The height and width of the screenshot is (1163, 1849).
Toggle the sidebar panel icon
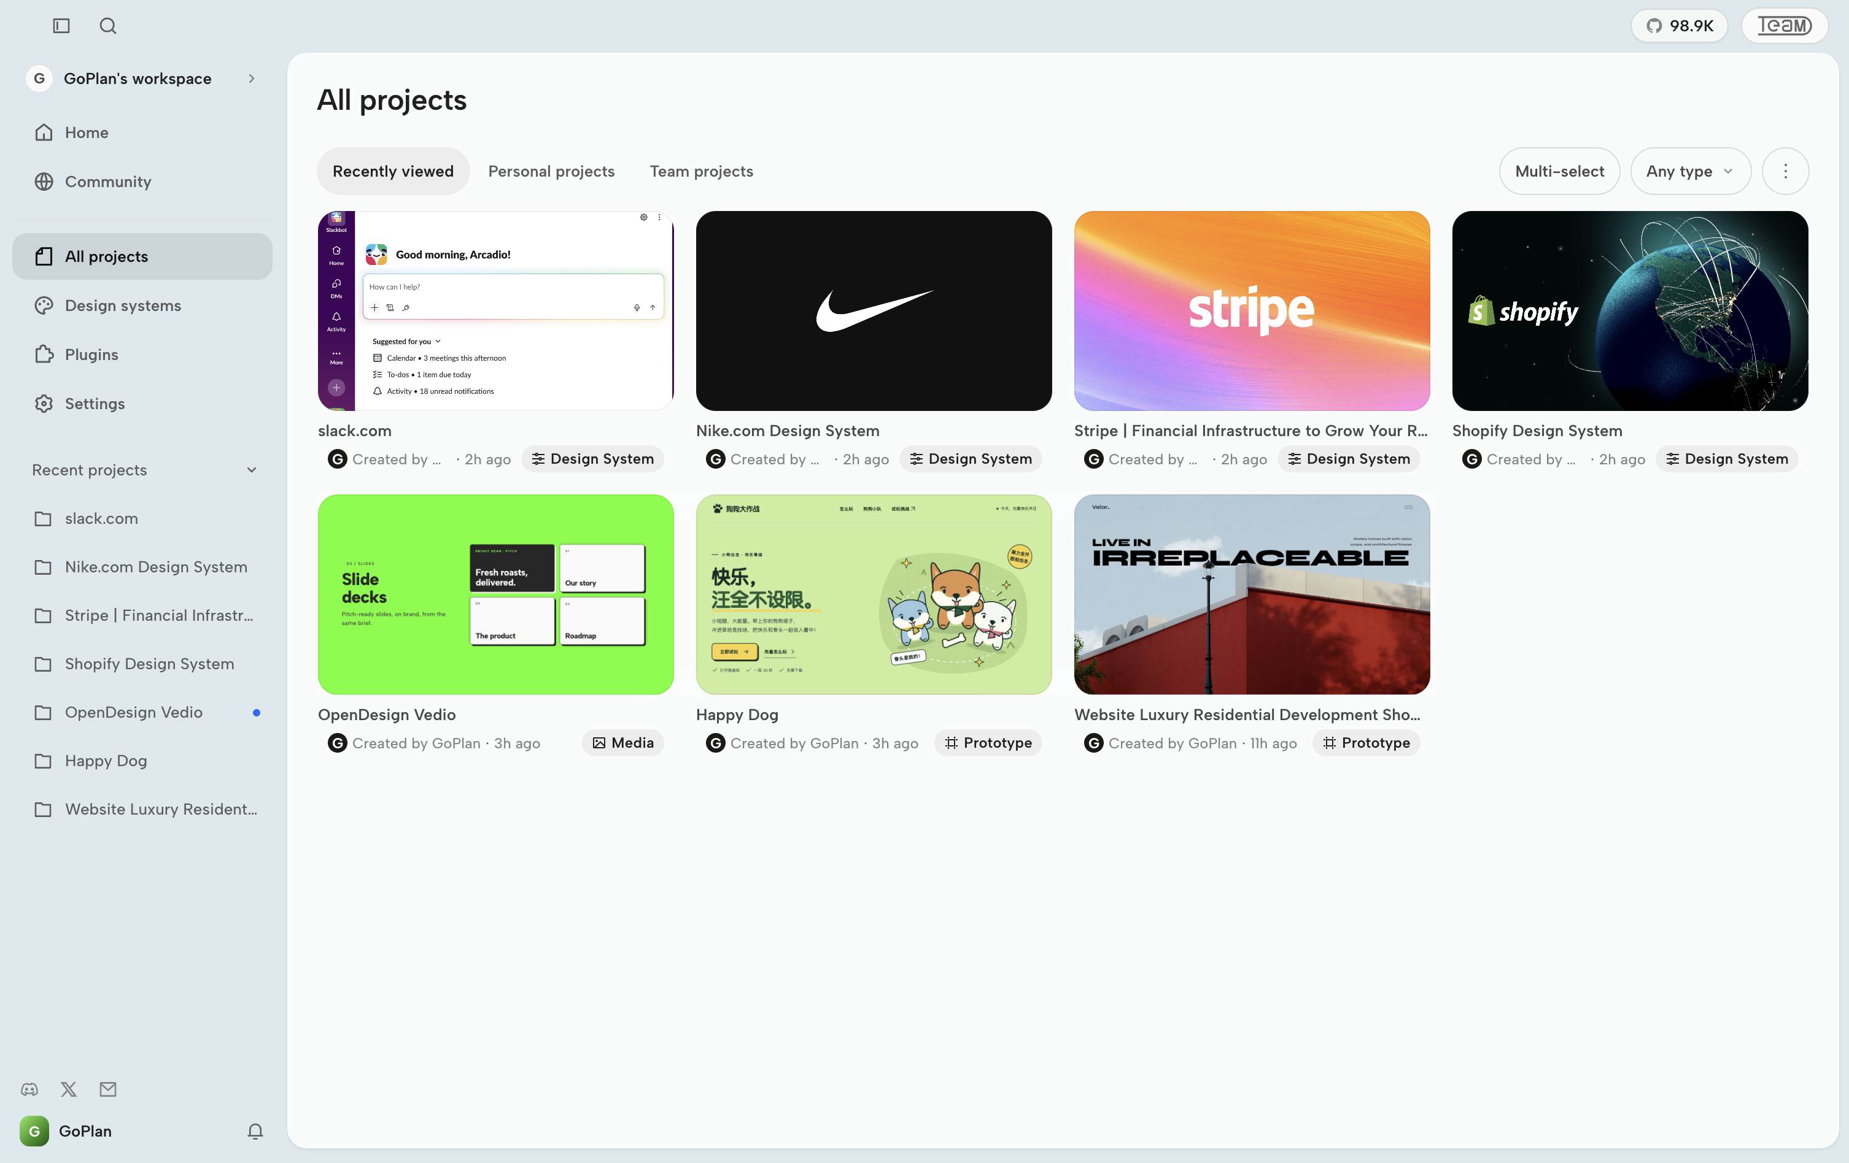(61, 26)
